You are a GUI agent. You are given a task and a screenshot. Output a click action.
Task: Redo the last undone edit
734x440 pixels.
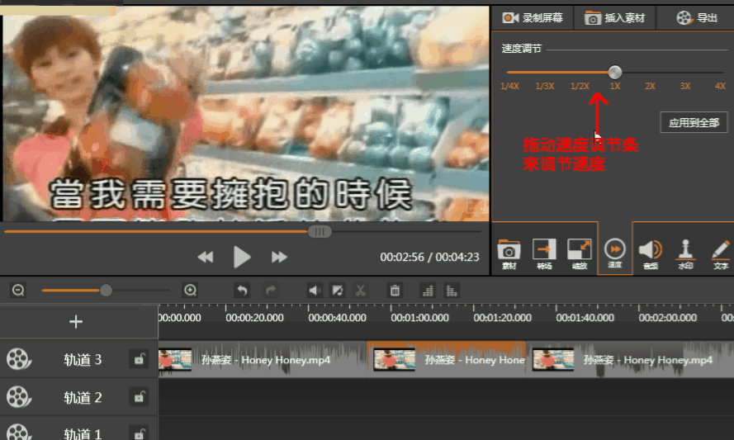point(271,291)
